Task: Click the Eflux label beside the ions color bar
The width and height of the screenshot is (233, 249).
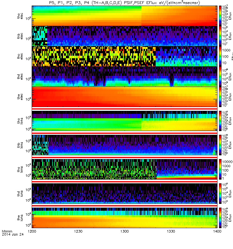Action: point(230,218)
